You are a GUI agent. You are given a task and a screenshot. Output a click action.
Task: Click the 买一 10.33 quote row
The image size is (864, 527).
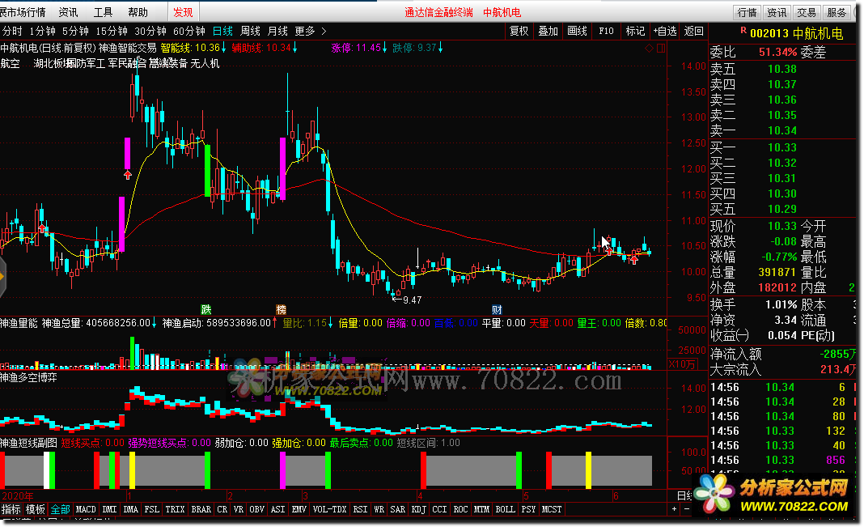pos(782,147)
